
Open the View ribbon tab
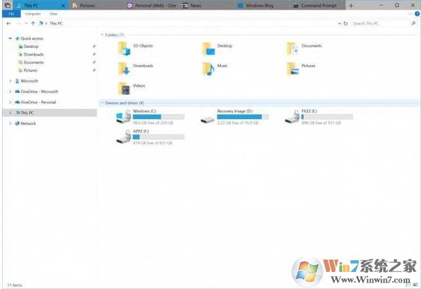[x=54, y=14]
